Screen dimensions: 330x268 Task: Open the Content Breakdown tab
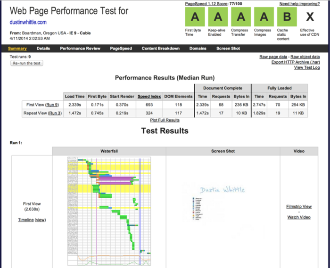click(161, 49)
